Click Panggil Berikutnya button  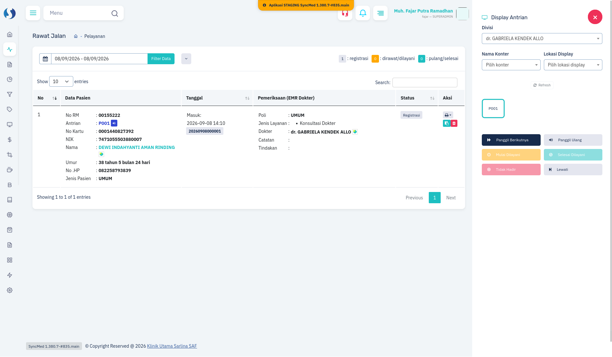(x=511, y=140)
